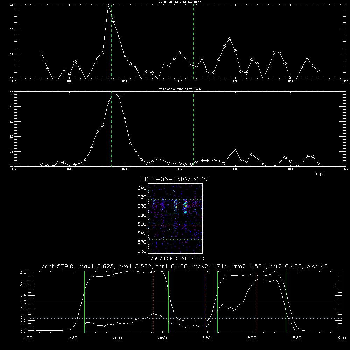Click the bottom plot x-axis label 580
Viewport: 350px width, 350px height.
(x=207, y=338)
